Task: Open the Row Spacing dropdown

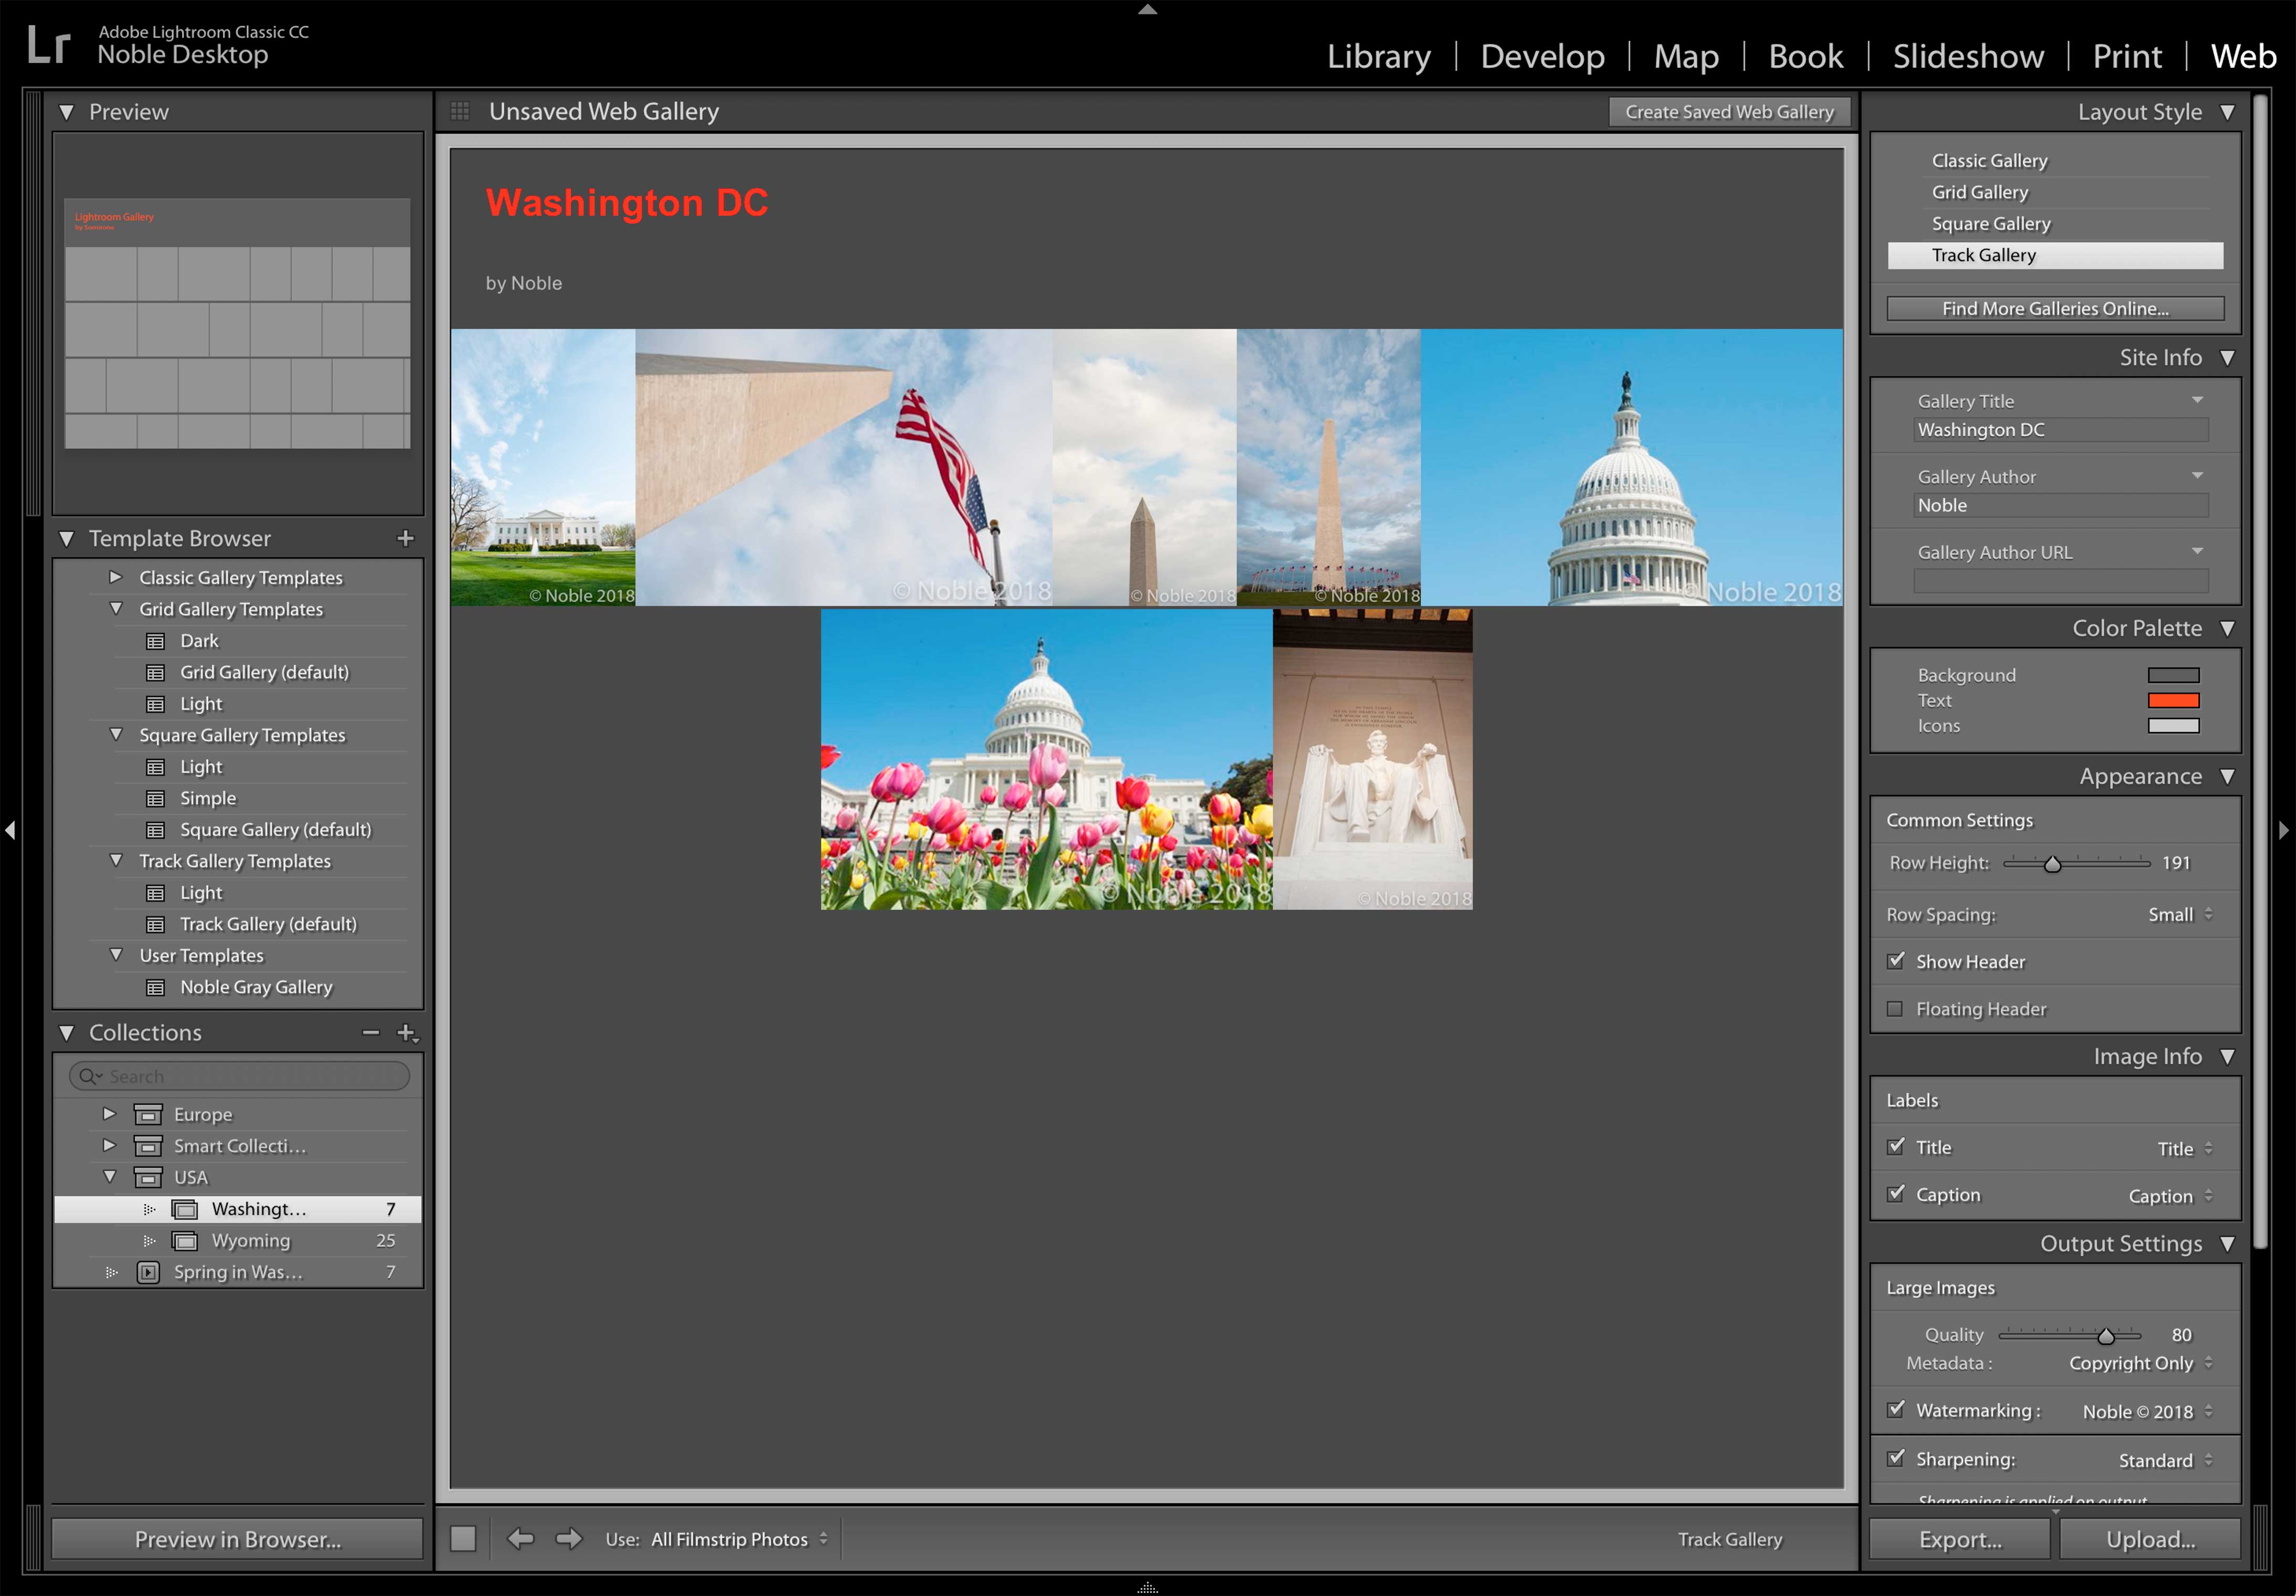Action: tap(2179, 914)
